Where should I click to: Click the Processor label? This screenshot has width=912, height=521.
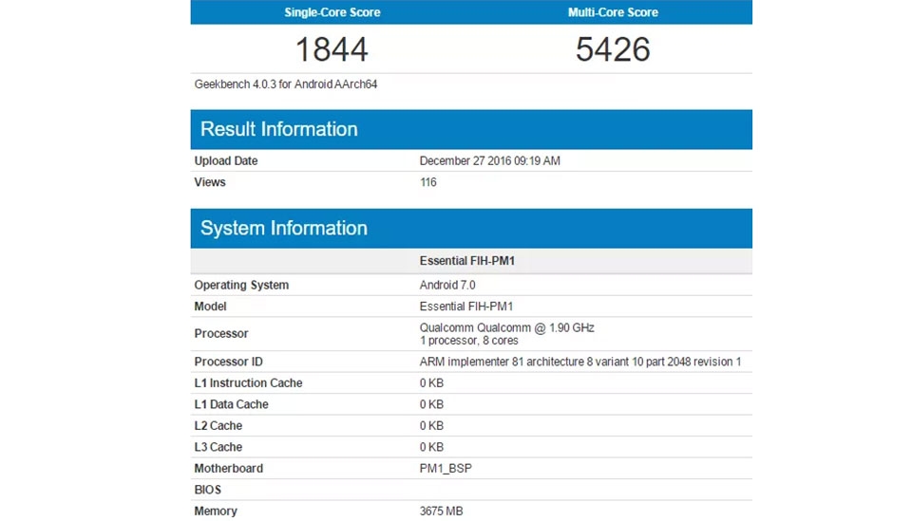pyautogui.click(x=221, y=333)
